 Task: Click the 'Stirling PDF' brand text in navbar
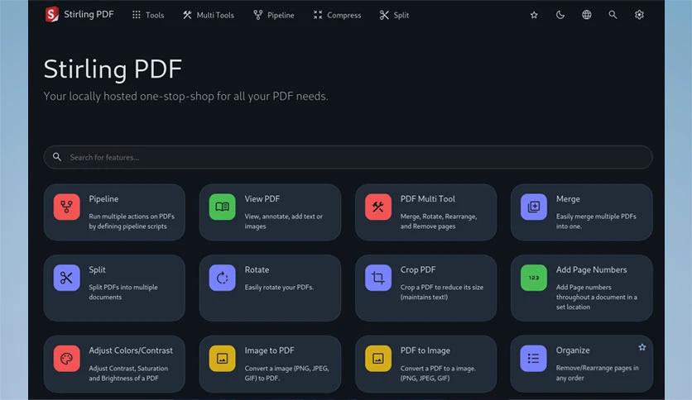(x=89, y=14)
